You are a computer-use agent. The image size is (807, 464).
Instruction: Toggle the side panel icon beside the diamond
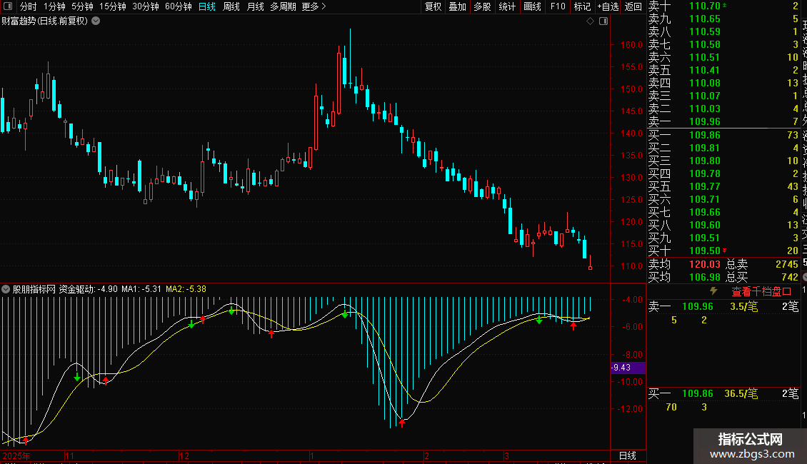tap(603, 21)
